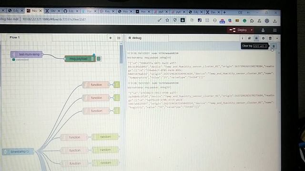
Task: Click the second debug message timestamp header
Action: point(153,83)
